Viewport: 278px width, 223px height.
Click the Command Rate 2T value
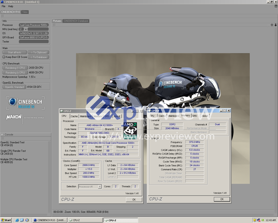point(195,169)
